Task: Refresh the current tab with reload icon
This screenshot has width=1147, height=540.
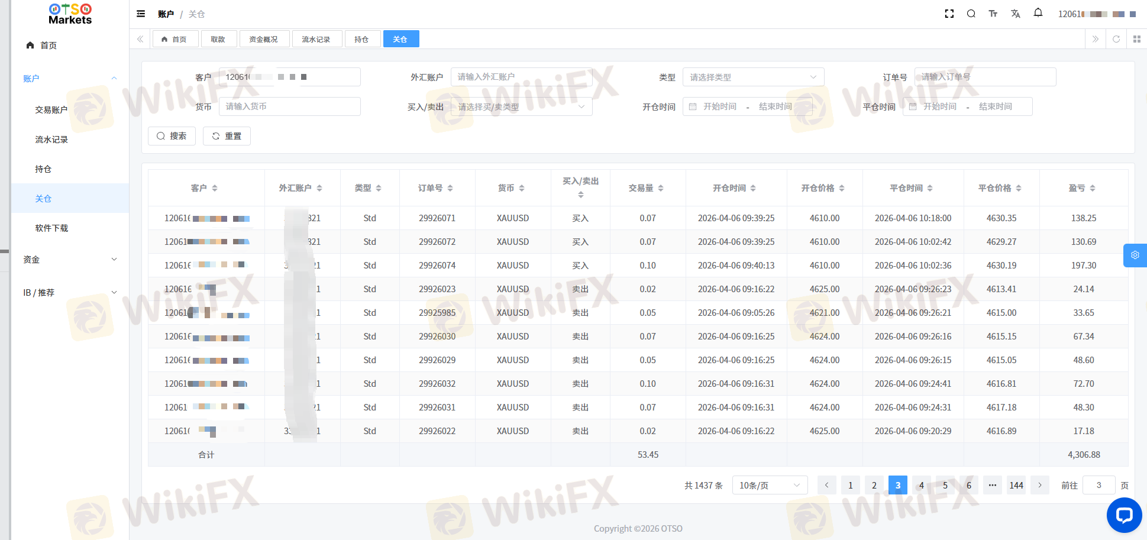Action: coord(1116,39)
